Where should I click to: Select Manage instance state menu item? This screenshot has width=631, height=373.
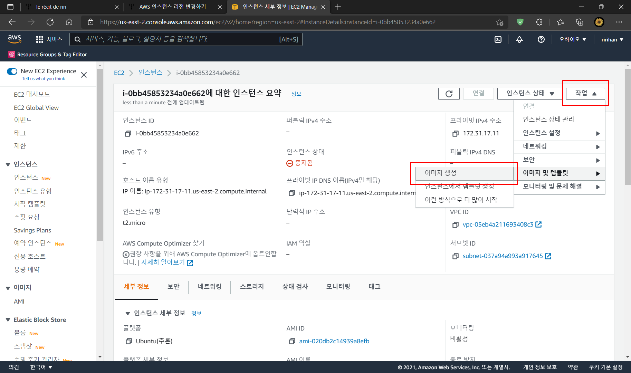tap(560, 119)
